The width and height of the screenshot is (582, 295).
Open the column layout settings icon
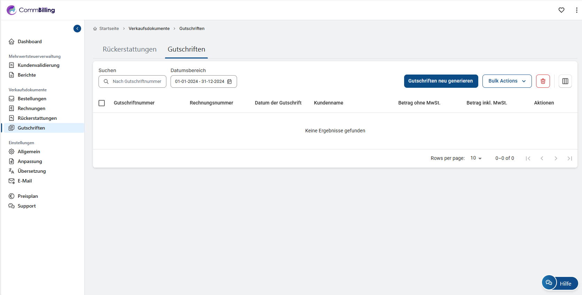pyautogui.click(x=565, y=81)
